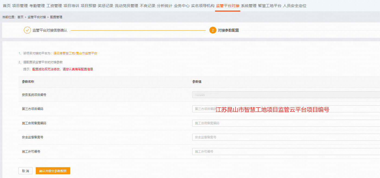Open the 考勤管理 menu

pos(37,6)
